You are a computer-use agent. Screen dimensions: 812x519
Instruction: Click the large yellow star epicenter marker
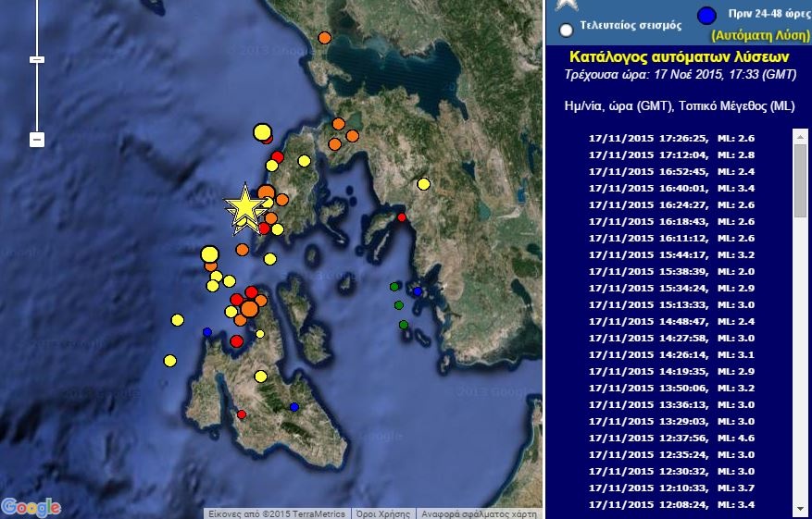245,206
